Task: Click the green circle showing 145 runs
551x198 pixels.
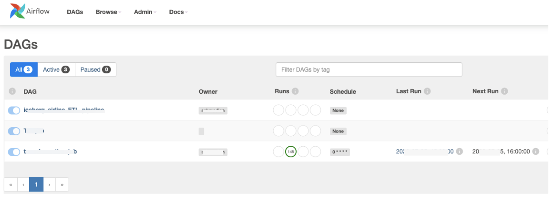Action: point(291,152)
